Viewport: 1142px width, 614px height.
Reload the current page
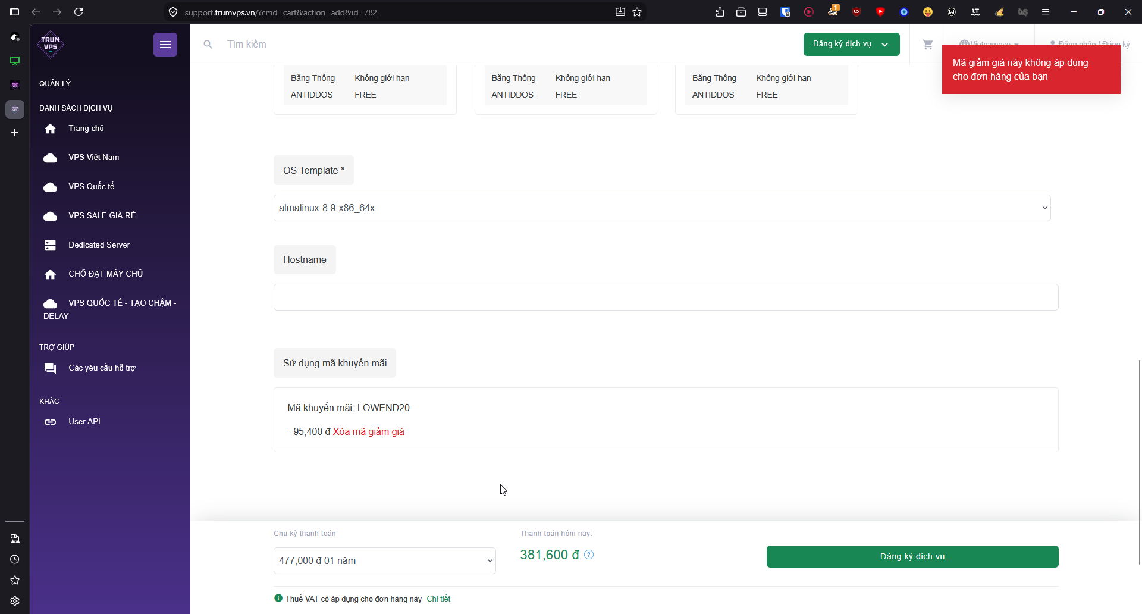[x=79, y=12]
